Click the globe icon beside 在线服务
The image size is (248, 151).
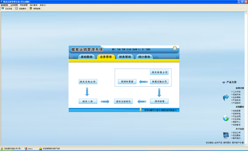226,118
